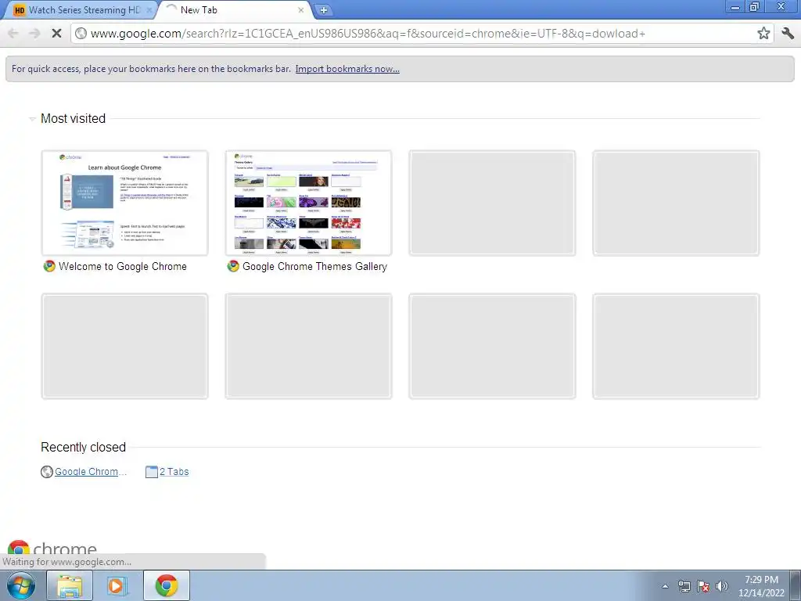Select the New Tab tab
Viewport: 801px width, 601px height.
[235, 9]
